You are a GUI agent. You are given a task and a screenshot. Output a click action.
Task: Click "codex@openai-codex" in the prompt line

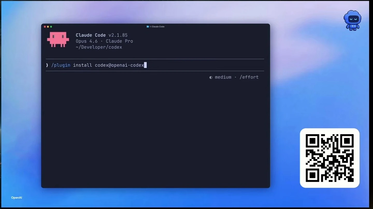(119, 65)
